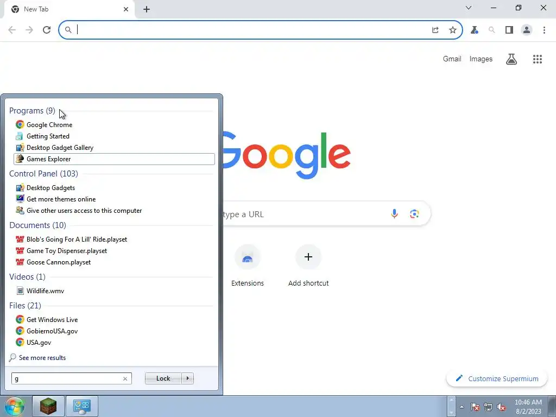
Task: Open Control Panel taskbar button
Action: 82,406
